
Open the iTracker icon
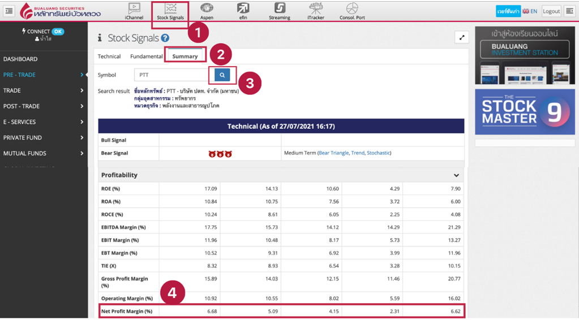pos(316,10)
